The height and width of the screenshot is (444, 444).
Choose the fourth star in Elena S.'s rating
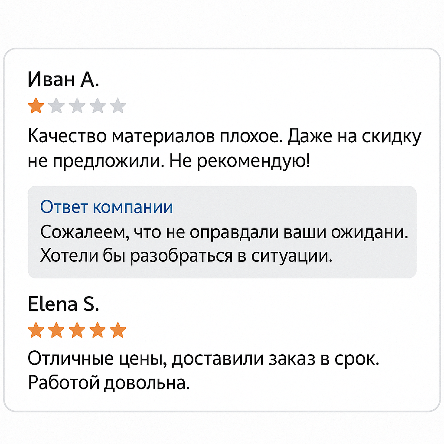[x=97, y=331]
